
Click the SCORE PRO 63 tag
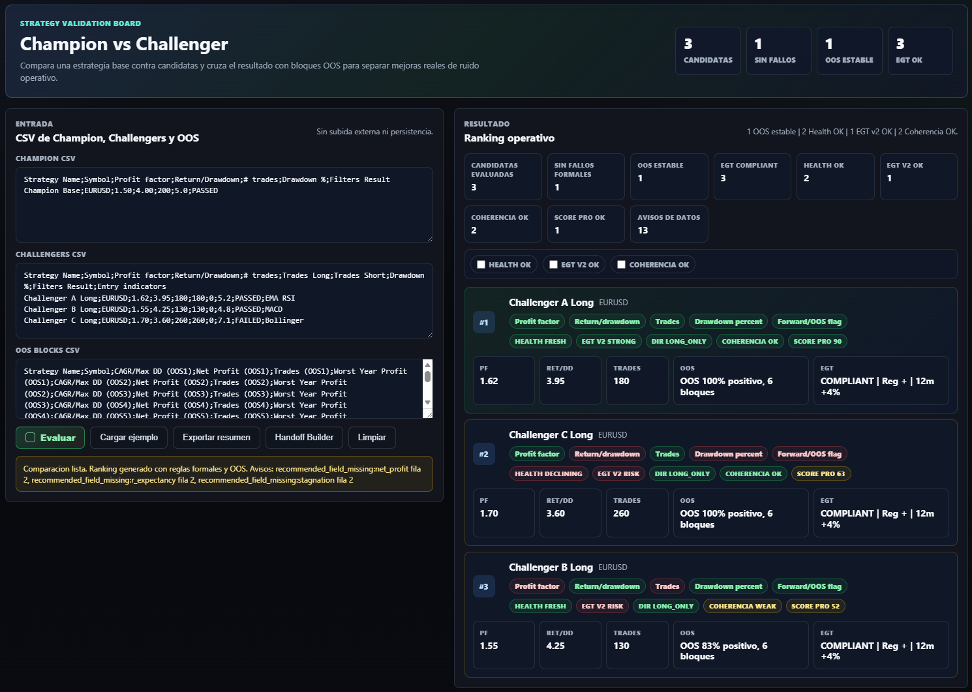tap(821, 474)
